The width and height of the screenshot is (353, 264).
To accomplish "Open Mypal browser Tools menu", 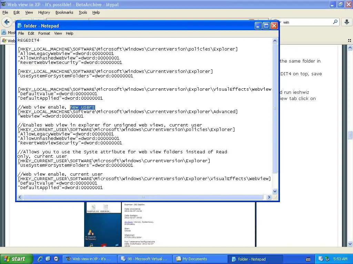I will 83,12.
